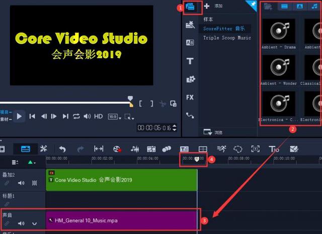Viewport: 322px width, 234px height.
Task: Open the 16:9 aspect ratio dropdown
Action: tap(114, 117)
